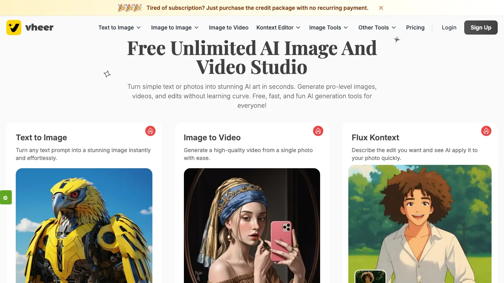This screenshot has width=504, height=283.
Task: Dismiss the credit package promo banner
Action: [381, 8]
